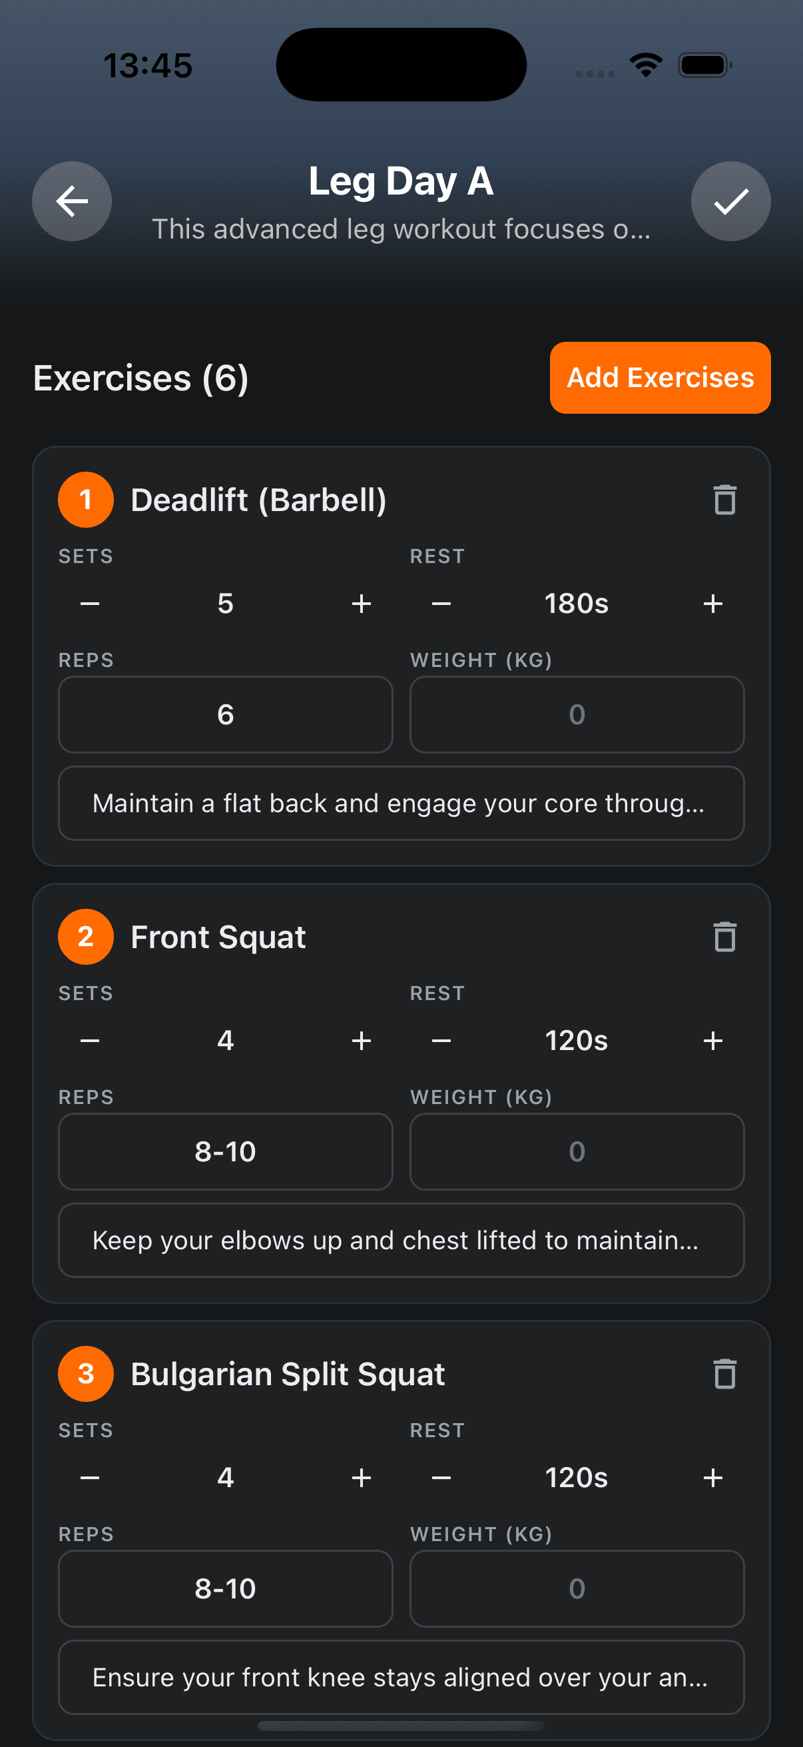Tap the number badge on Front Squat
Screen dimensions: 803x1747
[85, 937]
